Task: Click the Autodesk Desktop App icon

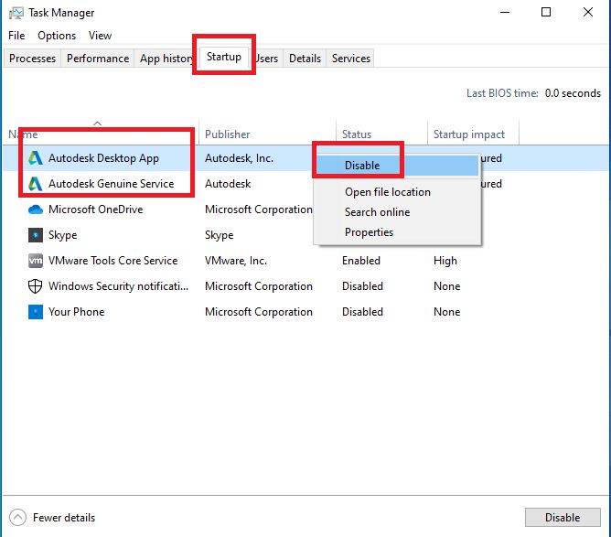Action: tap(36, 158)
